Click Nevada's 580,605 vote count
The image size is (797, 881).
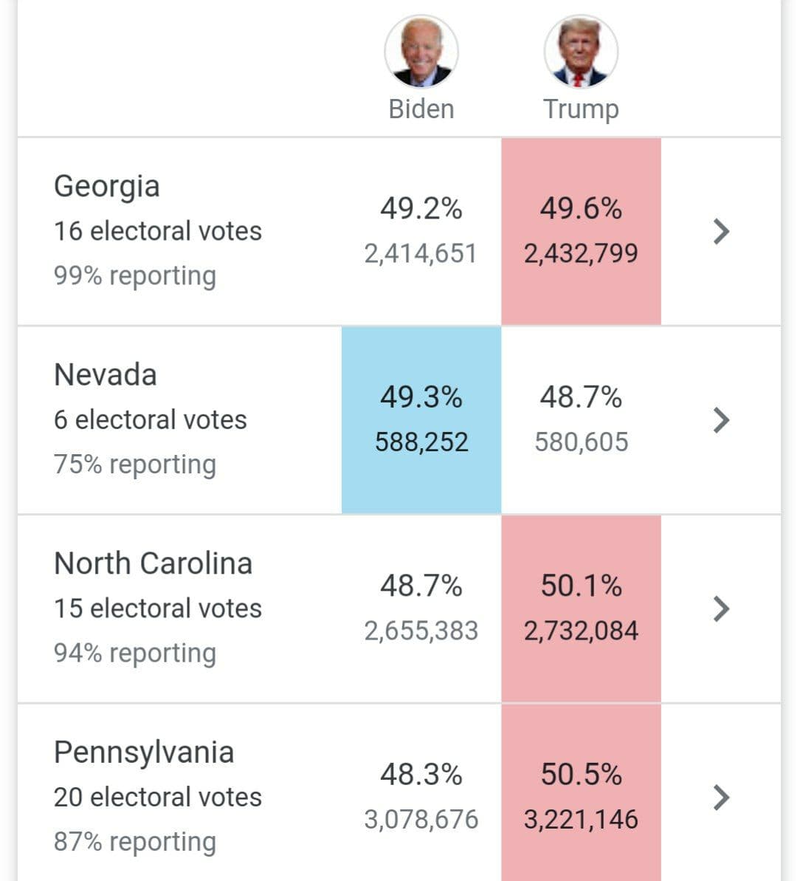point(581,442)
